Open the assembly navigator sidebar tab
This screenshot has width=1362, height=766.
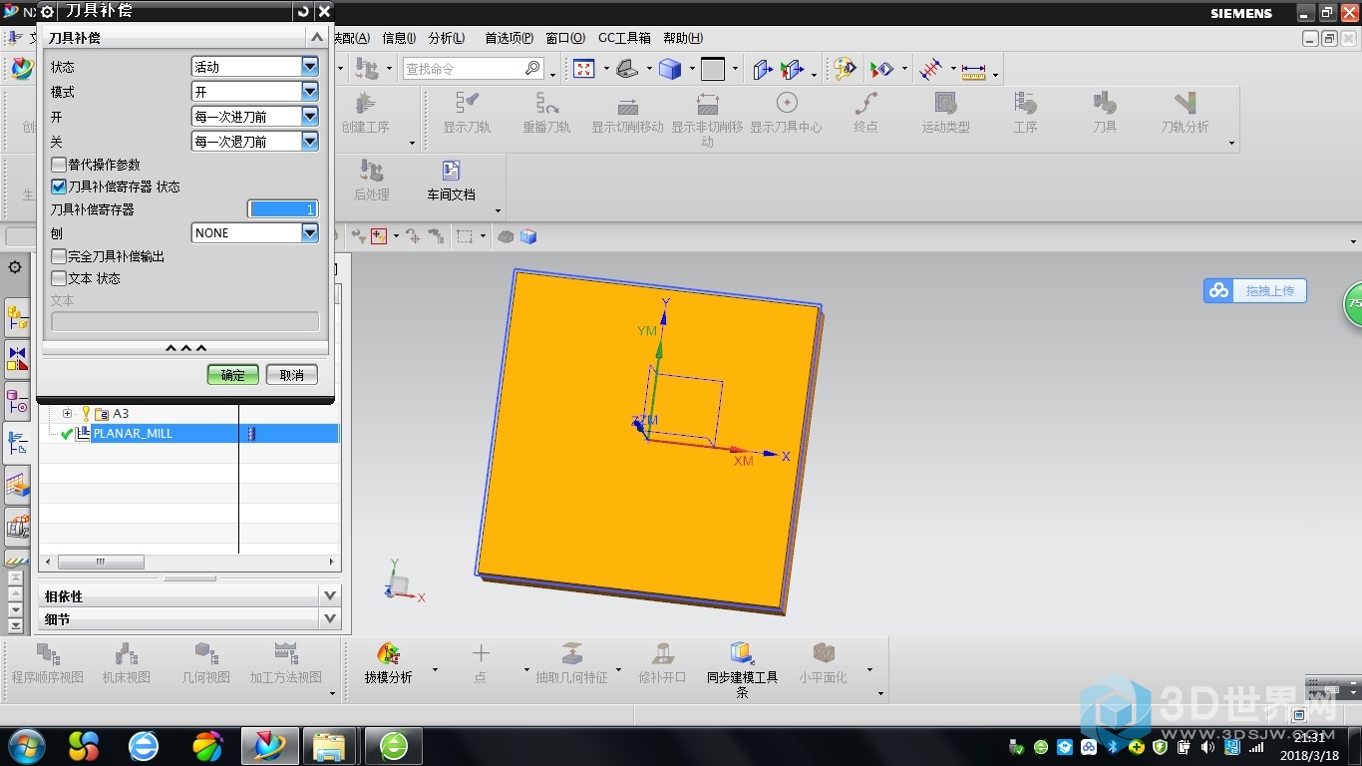[17, 318]
